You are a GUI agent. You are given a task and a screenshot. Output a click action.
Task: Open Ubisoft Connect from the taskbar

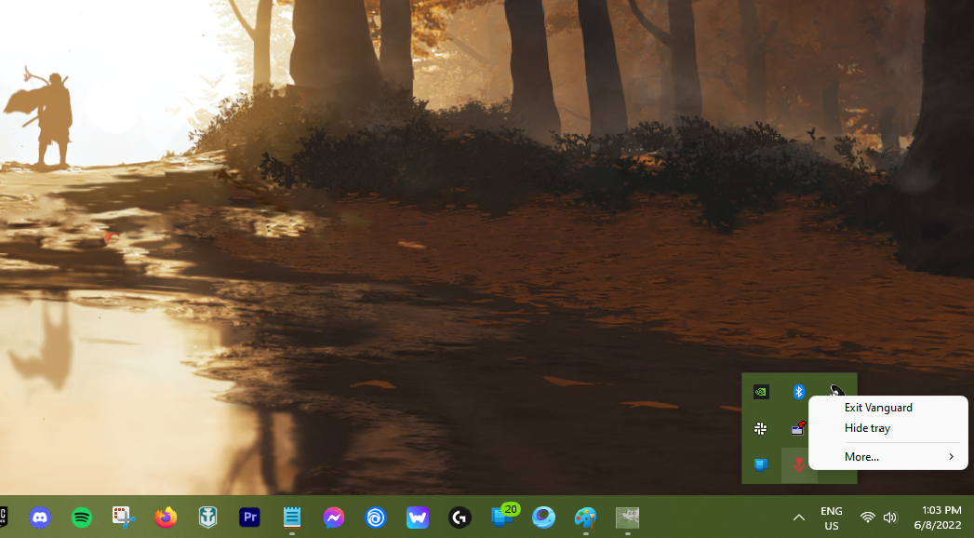tap(376, 518)
